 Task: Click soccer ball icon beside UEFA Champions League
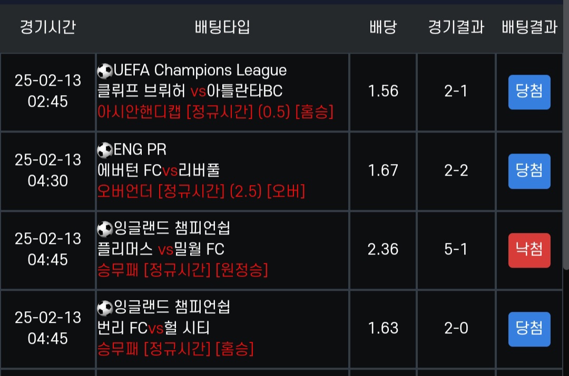(105, 70)
